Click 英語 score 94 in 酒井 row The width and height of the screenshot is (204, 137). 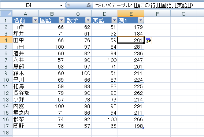105,53
